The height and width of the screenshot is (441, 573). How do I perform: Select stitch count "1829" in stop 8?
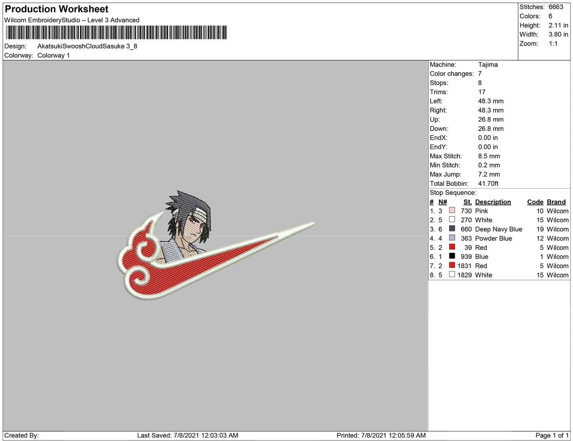(x=464, y=275)
